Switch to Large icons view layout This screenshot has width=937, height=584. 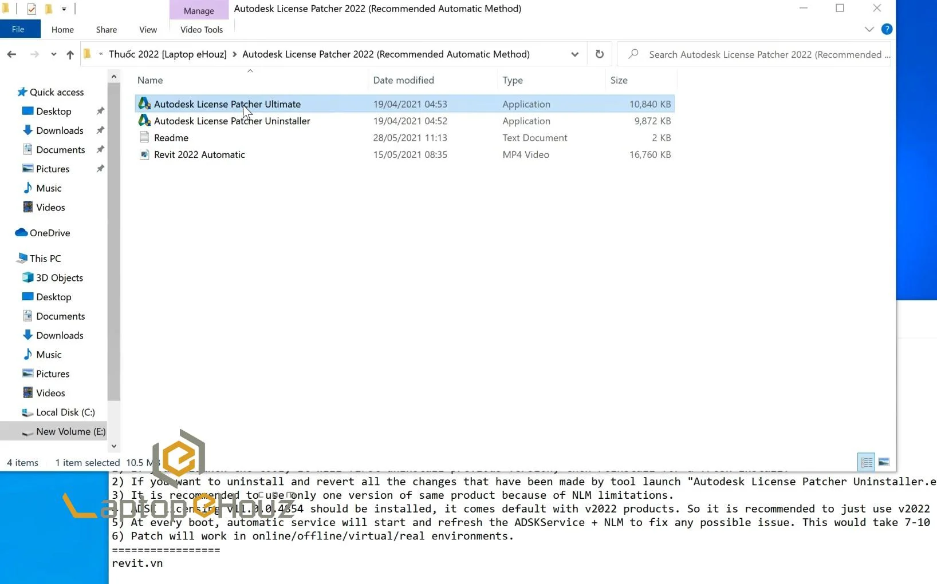click(884, 462)
